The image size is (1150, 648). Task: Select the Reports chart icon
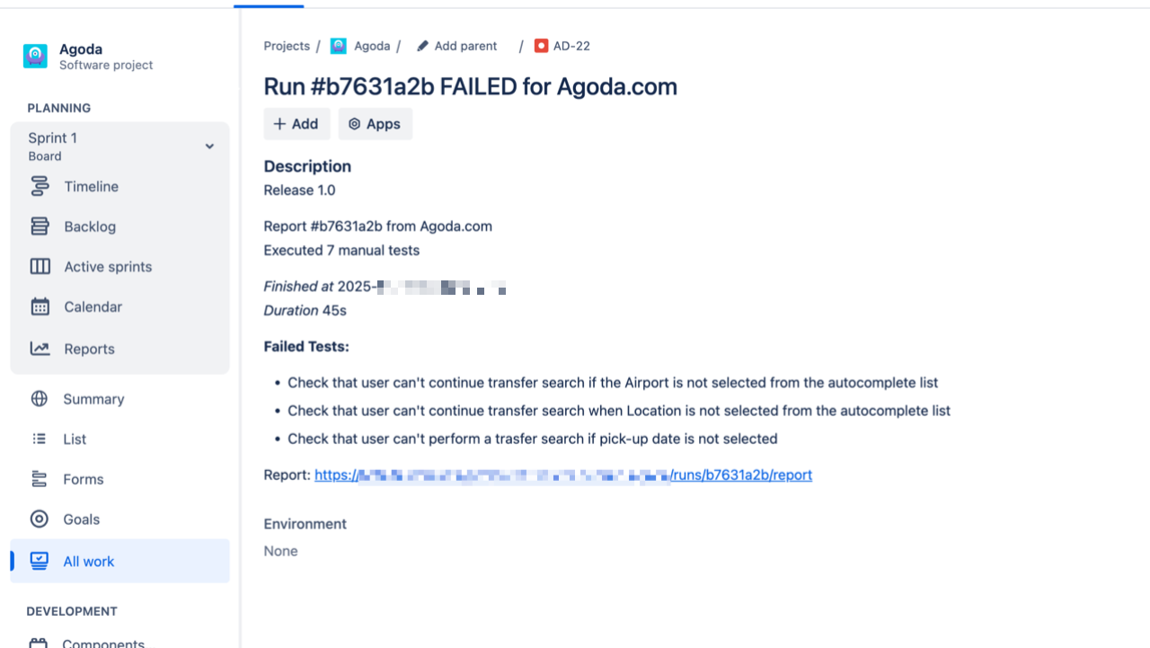[40, 349]
